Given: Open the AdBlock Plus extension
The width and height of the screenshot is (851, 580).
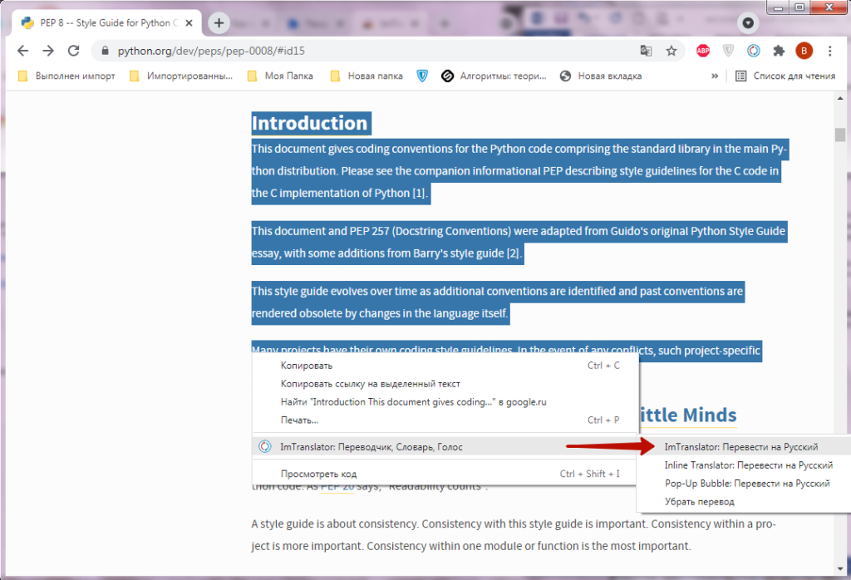Looking at the screenshot, I should (702, 51).
